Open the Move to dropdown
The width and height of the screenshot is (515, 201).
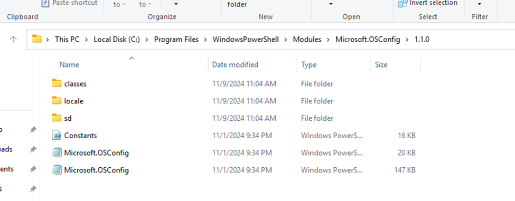[x=119, y=4]
